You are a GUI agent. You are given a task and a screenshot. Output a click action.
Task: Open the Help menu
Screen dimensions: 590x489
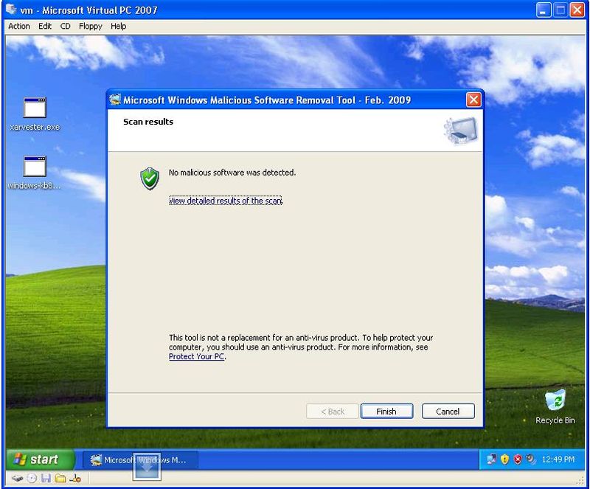pos(119,26)
